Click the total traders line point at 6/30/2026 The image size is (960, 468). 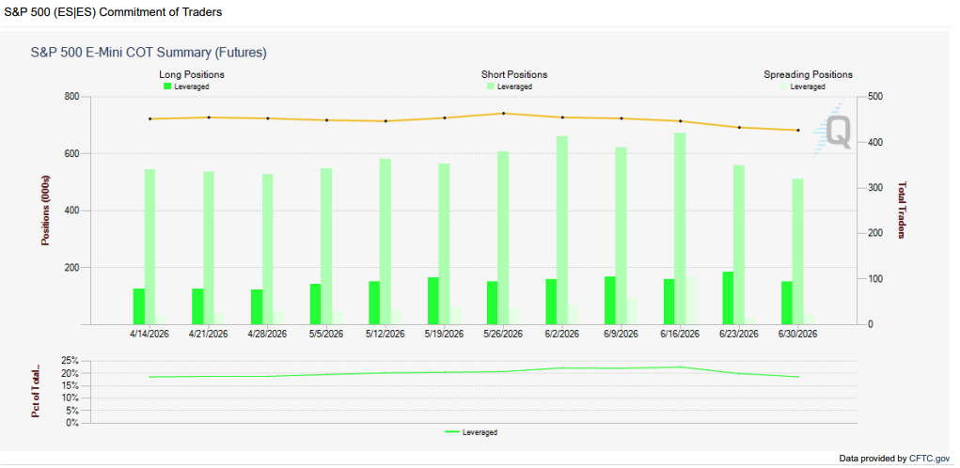[x=797, y=131]
